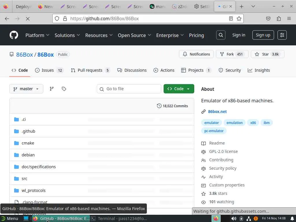Open the .ci folder
This screenshot has height=222, width=296.
(x=24, y=119)
